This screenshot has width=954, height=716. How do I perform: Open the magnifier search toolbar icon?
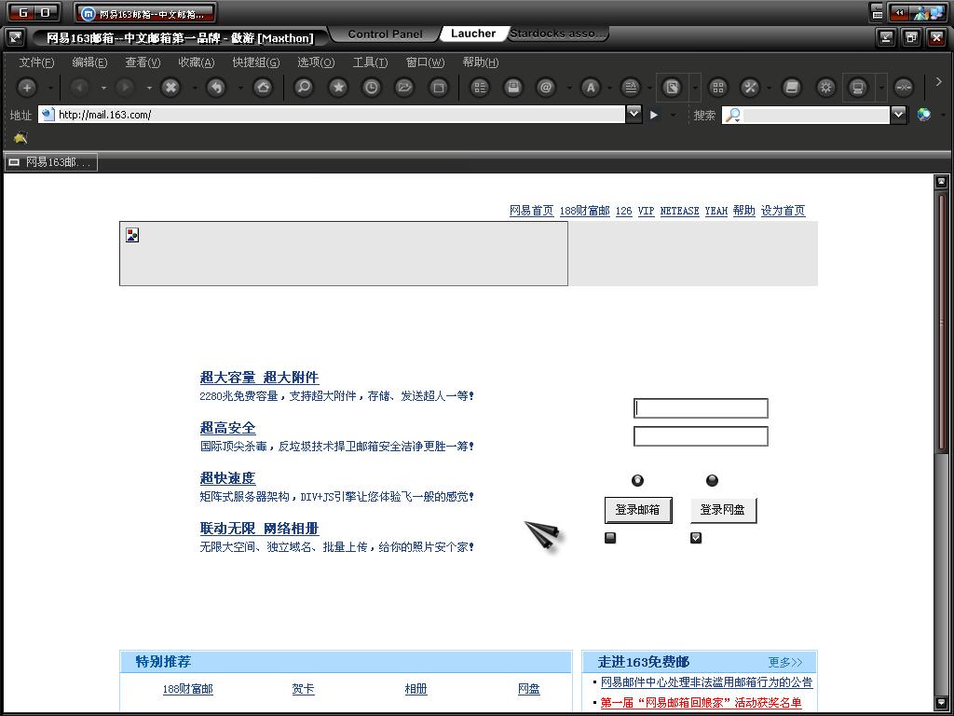pos(303,88)
